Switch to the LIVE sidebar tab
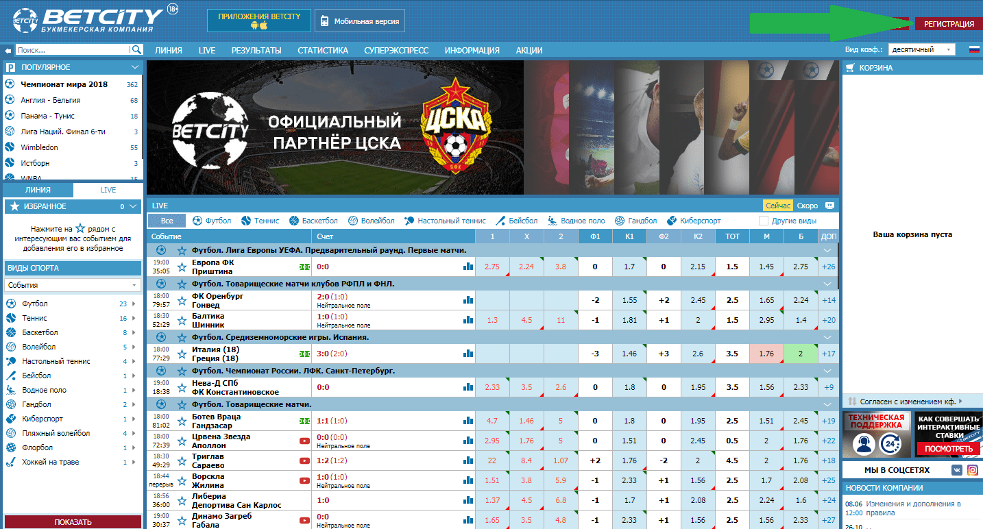Viewport: 983px width, 529px height. click(108, 190)
